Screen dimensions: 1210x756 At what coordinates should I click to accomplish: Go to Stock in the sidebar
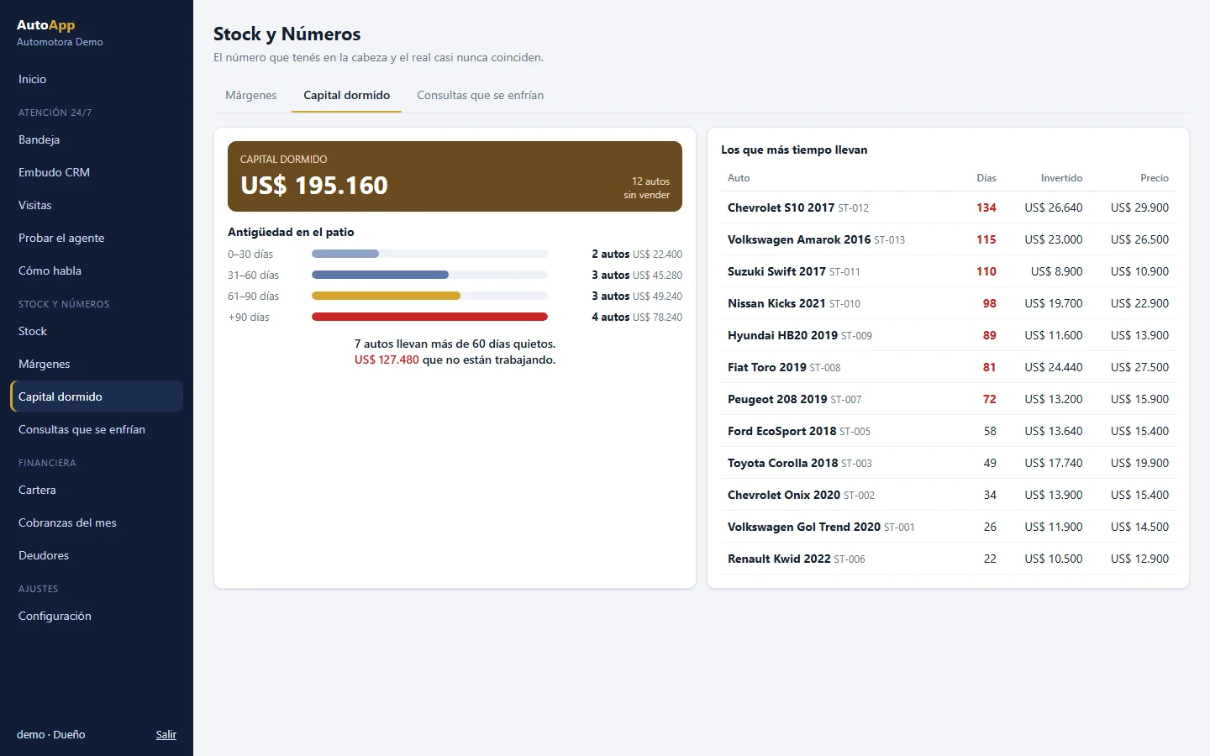(x=97, y=331)
